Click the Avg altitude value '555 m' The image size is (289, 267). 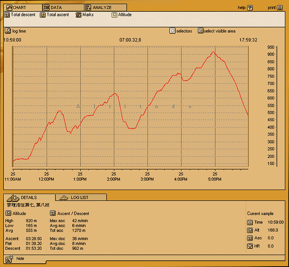point(31,230)
